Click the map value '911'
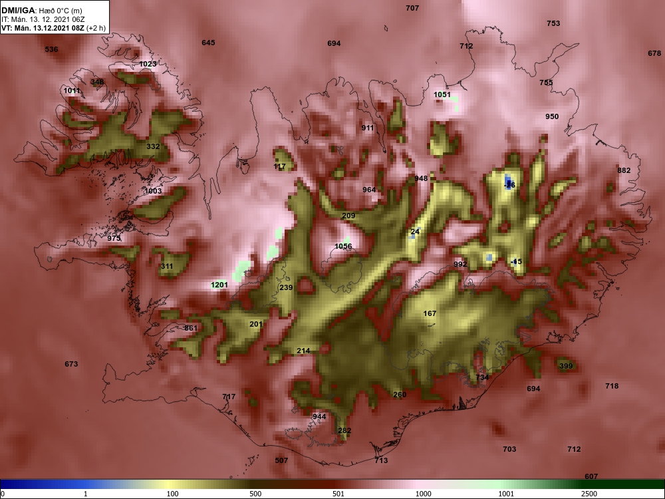665x499 pixels. 368,128
